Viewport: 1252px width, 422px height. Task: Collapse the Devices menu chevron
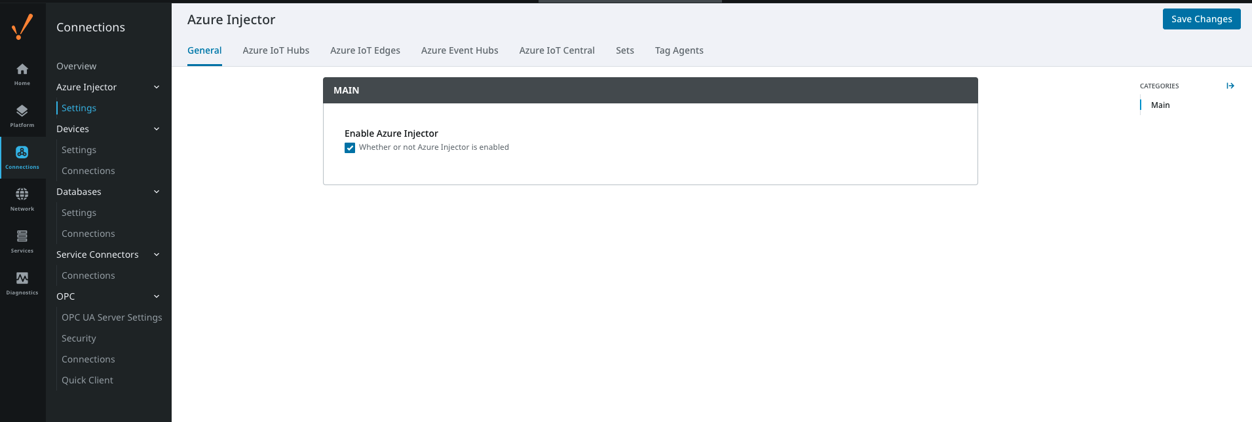(x=157, y=129)
